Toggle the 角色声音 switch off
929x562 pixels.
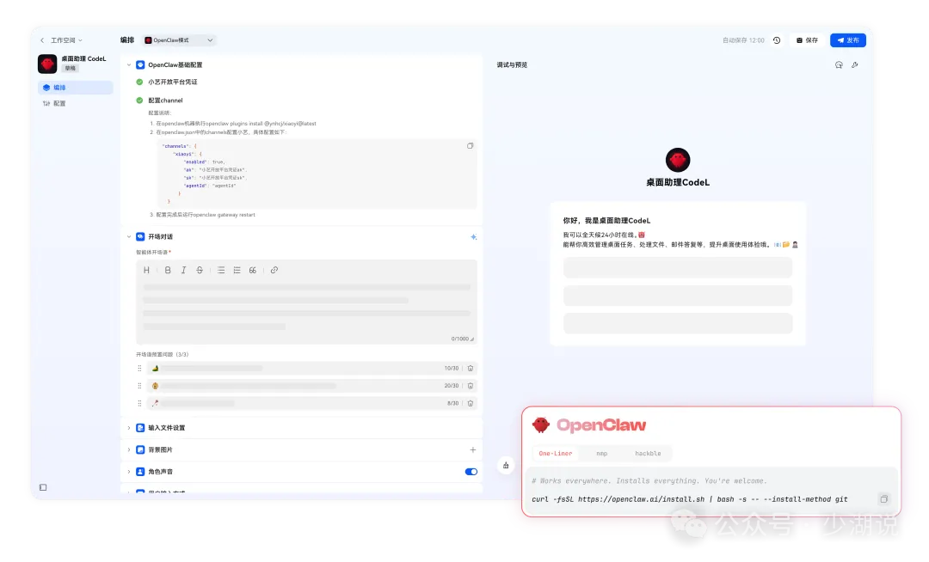[471, 472]
